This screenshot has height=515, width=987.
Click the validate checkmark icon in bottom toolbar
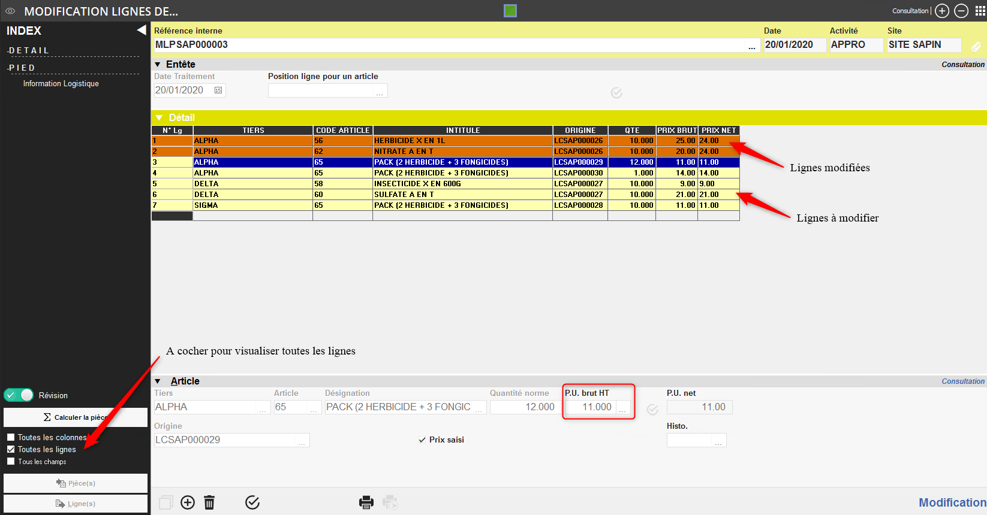252,502
